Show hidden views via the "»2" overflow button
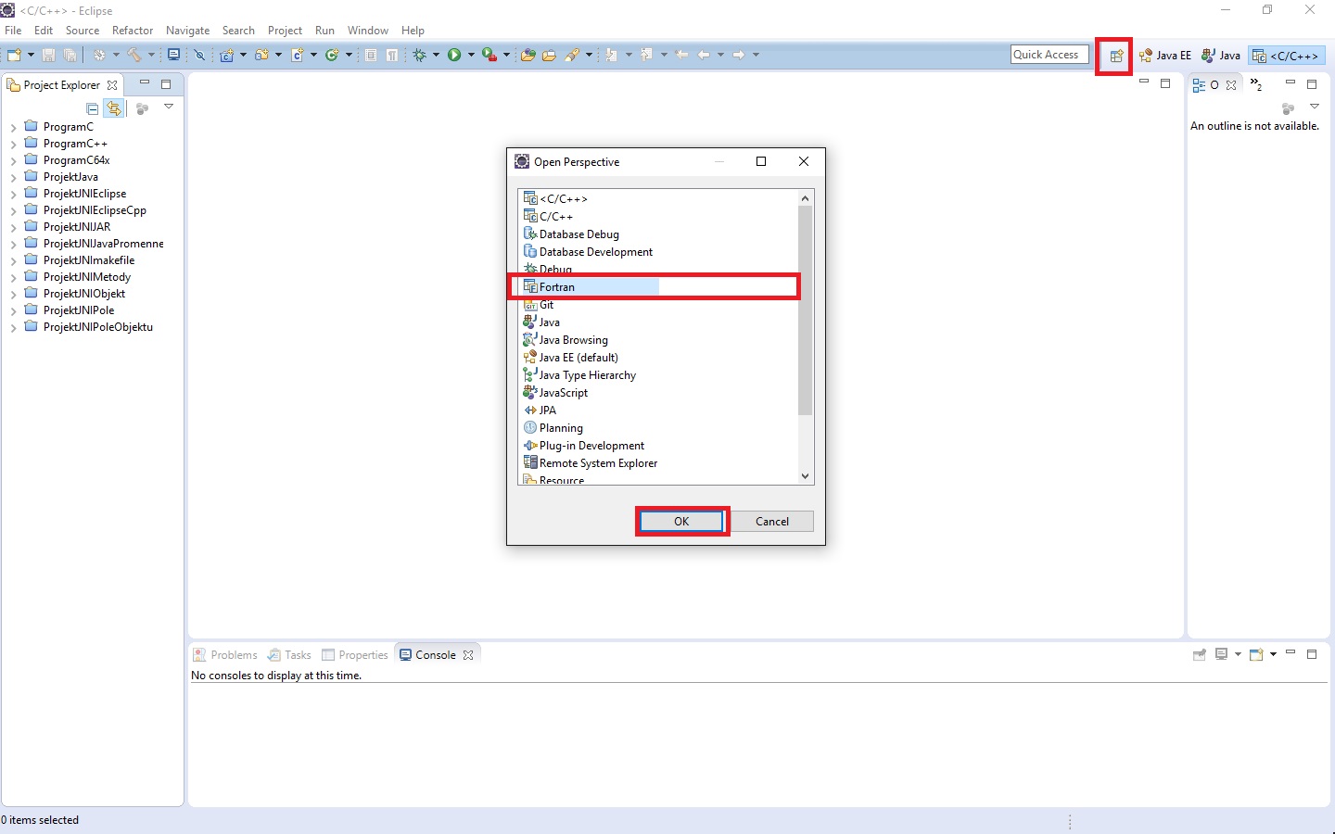Viewport: 1335px width, 834px height. [x=1256, y=84]
